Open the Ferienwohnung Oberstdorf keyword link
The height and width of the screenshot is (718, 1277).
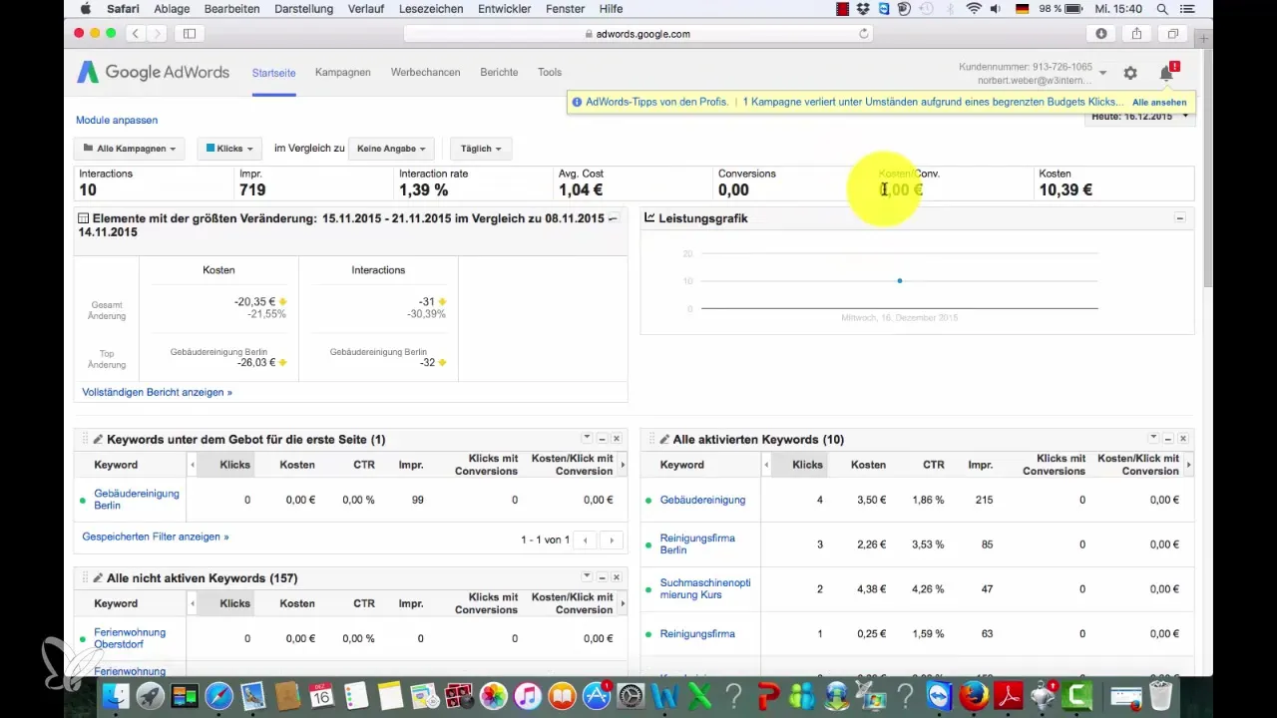(x=130, y=638)
